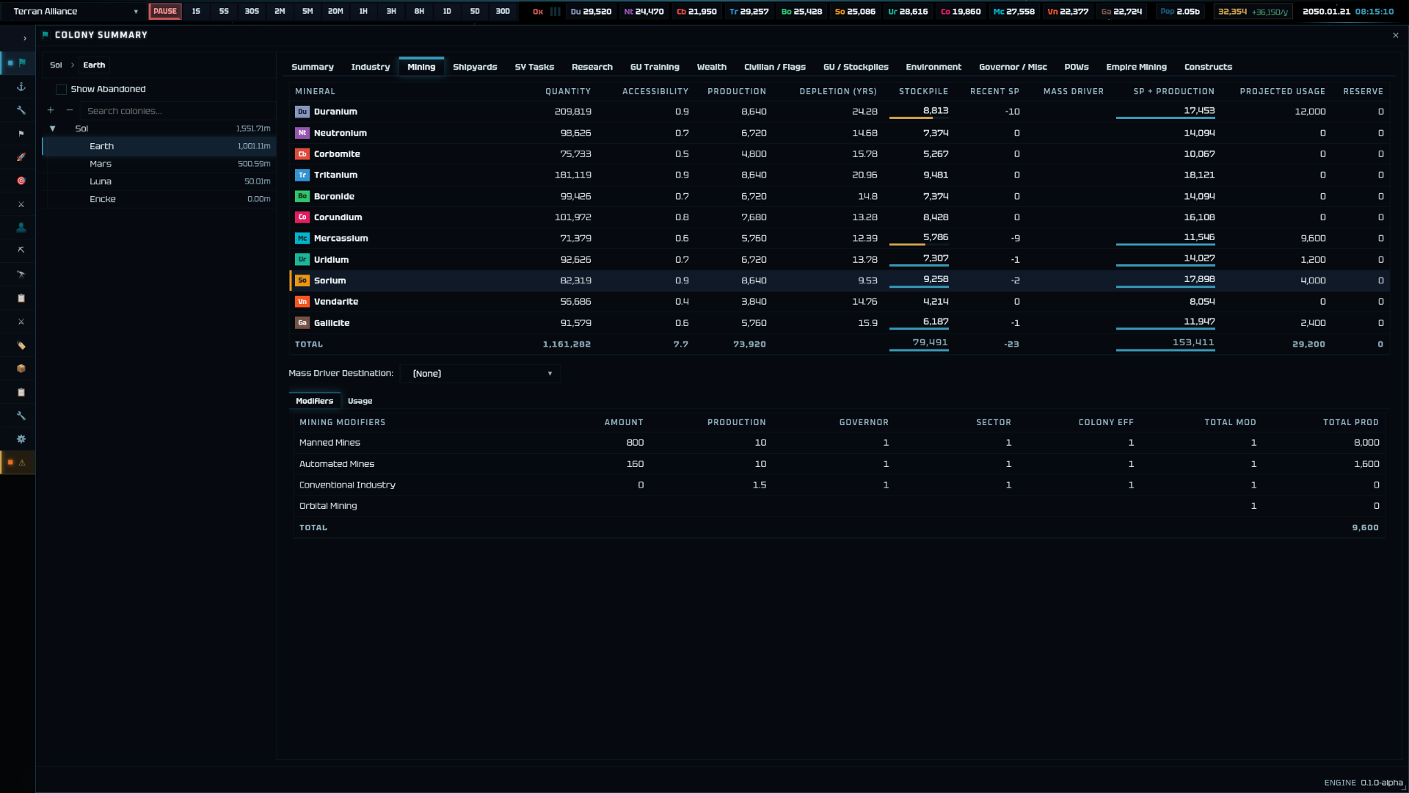Collapse the Sol system tree node
The image size is (1409, 793).
[53, 128]
